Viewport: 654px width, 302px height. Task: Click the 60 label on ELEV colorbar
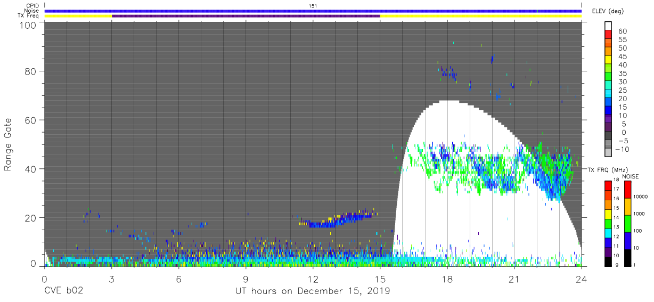click(x=623, y=31)
